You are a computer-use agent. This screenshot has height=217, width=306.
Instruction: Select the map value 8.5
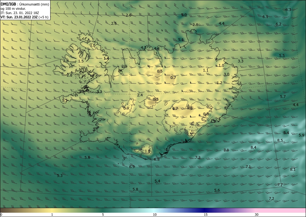point(280,140)
